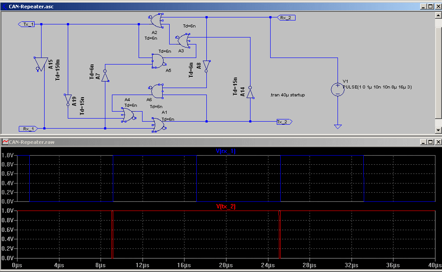Click the schematic scrollbar up arrow

[439, 15]
